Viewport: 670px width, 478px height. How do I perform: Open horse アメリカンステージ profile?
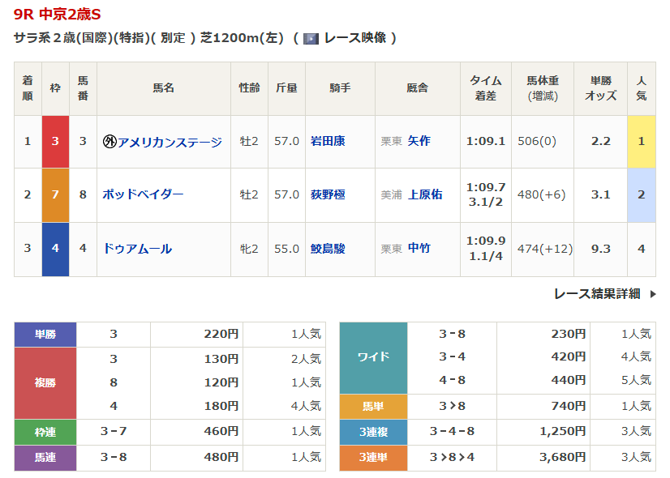point(170,142)
